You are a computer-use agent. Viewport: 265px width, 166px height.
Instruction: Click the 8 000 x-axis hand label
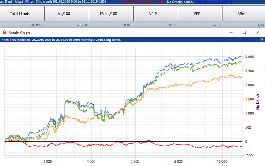178,161
